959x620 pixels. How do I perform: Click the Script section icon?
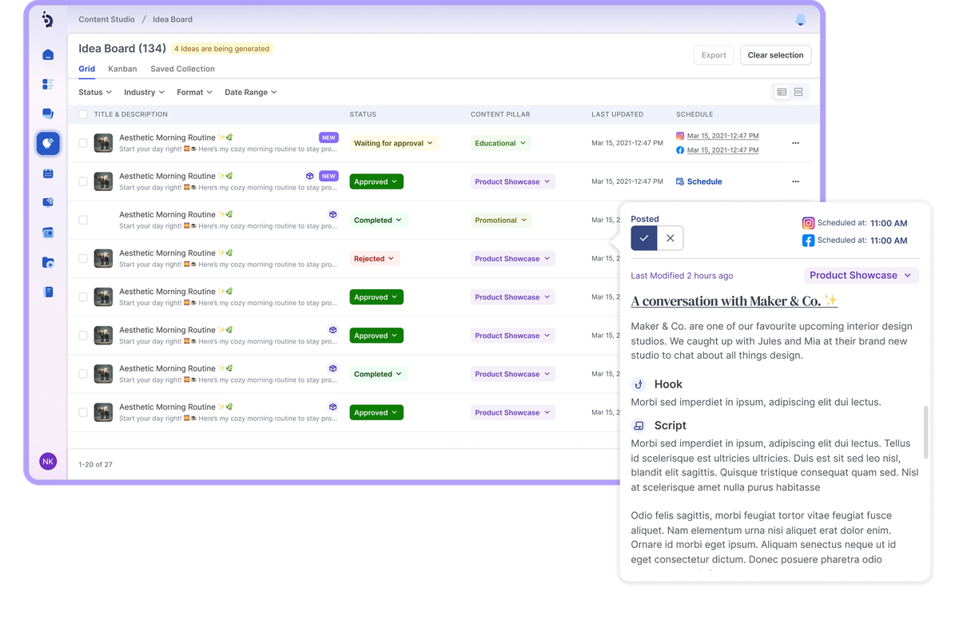[x=639, y=426]
